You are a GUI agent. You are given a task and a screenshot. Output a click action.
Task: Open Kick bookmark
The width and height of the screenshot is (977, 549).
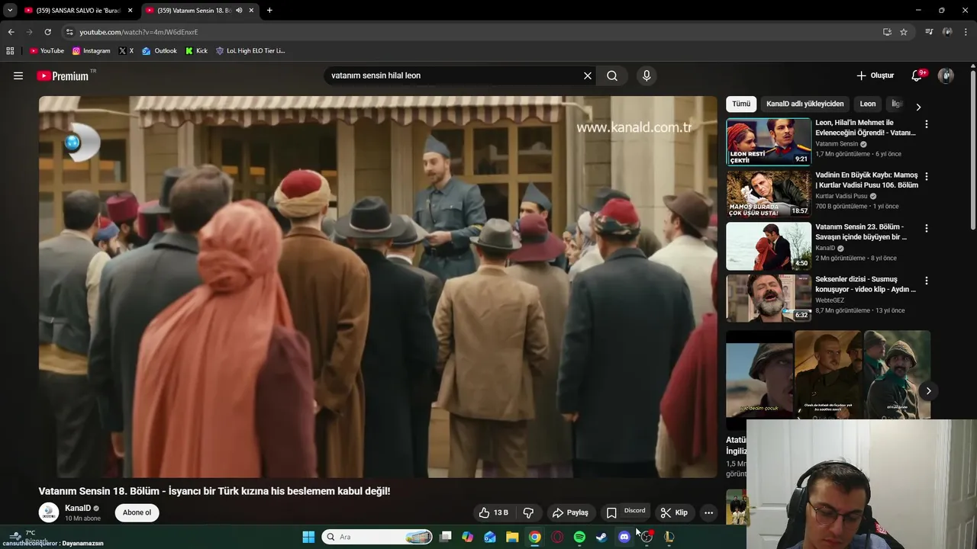[x=196, y=50]
